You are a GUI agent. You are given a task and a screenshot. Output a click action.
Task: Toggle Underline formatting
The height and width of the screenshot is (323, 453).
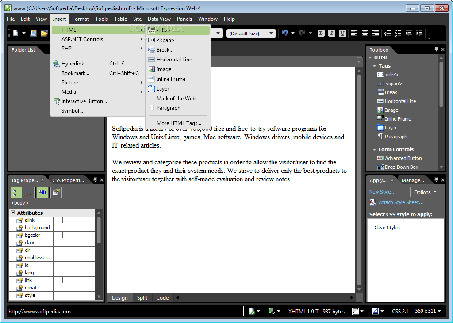[342, 33]
